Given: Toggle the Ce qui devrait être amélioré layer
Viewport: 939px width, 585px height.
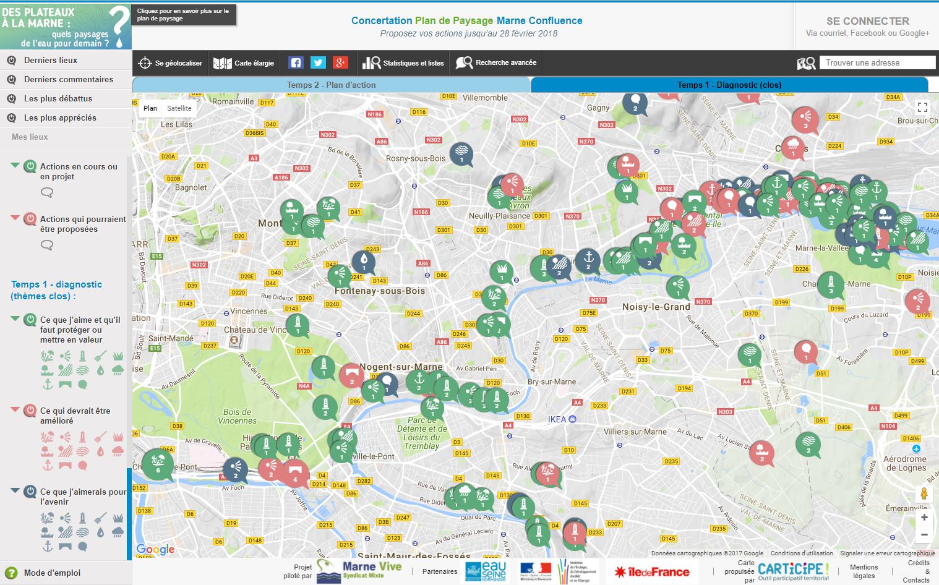Looking at the screenshot, I should pyautogui.click(x=30, y=411).
